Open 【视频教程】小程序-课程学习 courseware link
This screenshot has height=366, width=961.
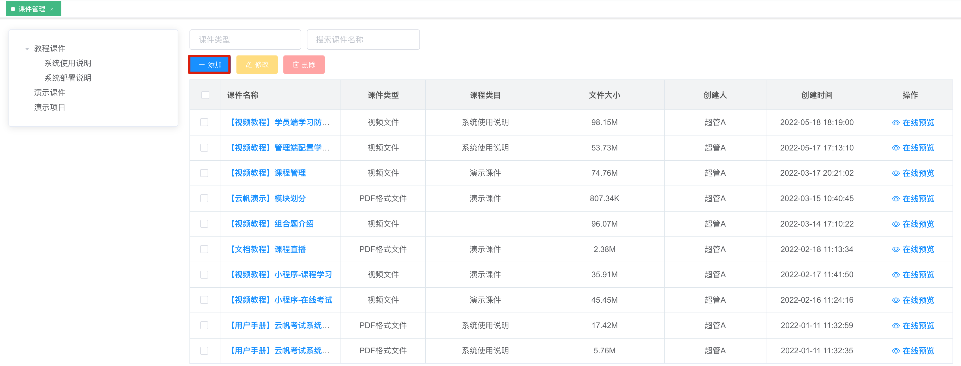click(281, 274)
